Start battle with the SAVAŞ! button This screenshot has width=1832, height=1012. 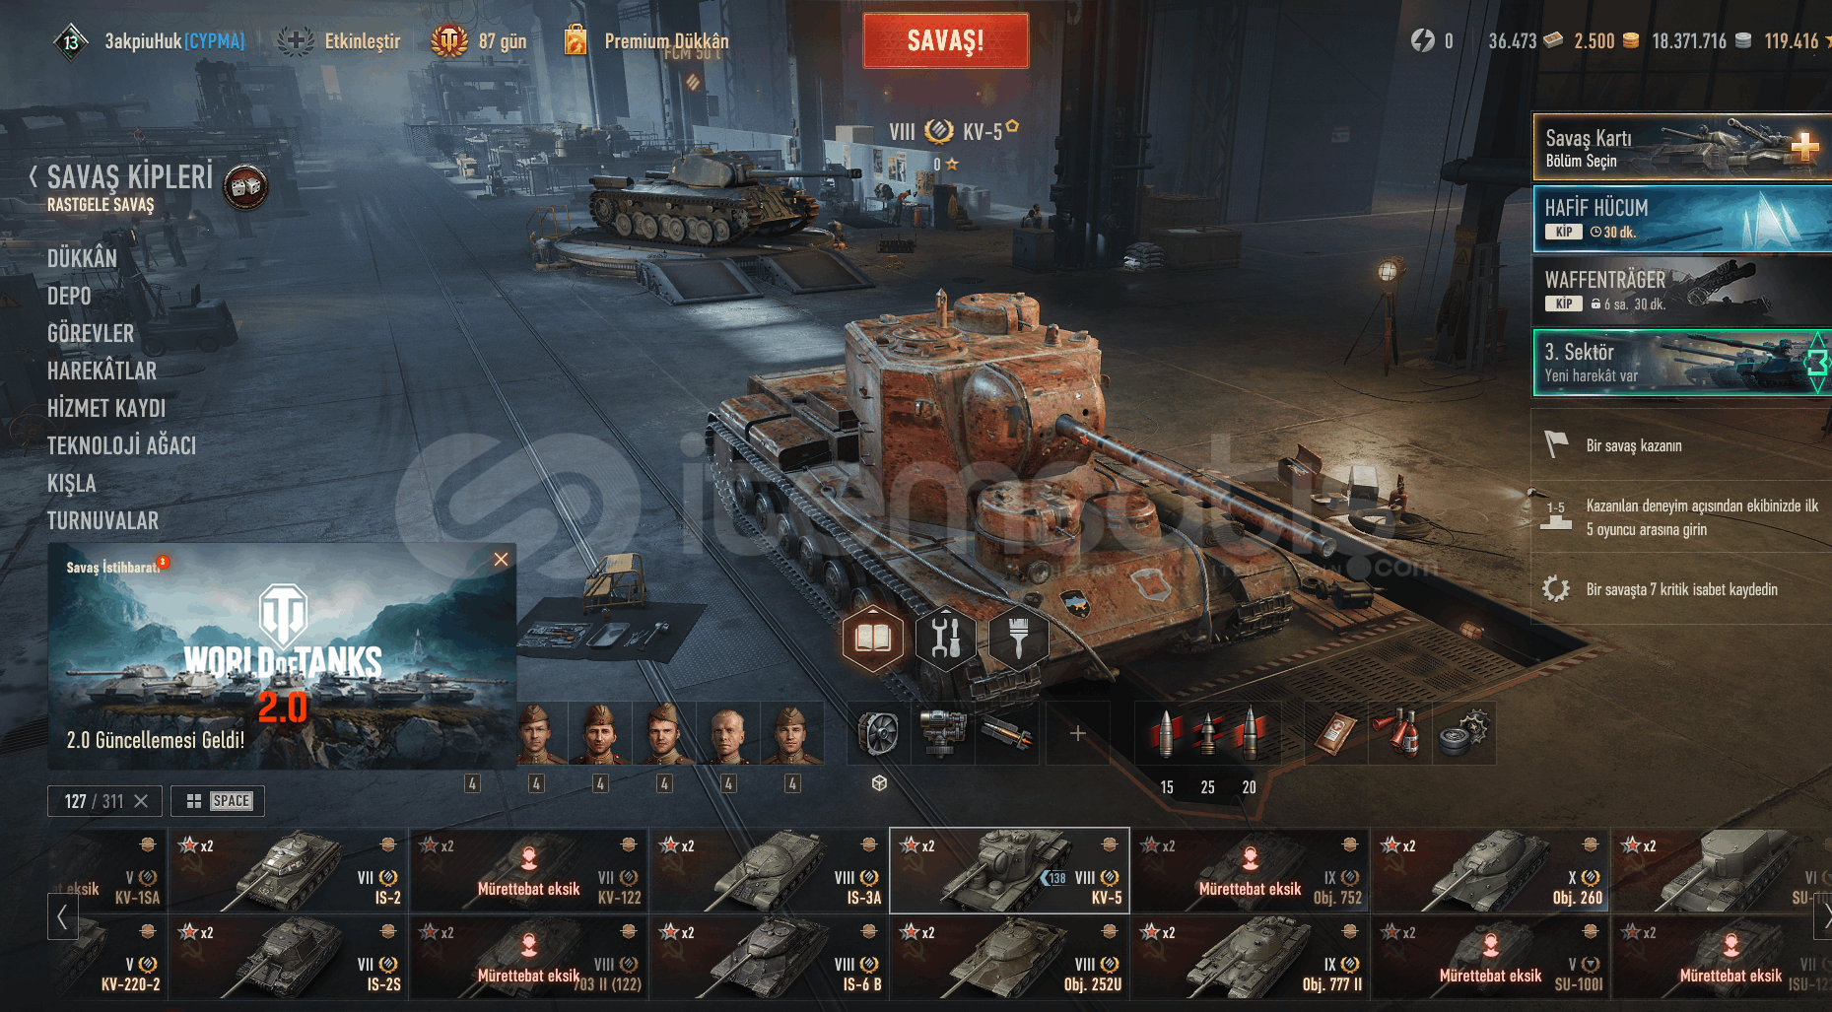coord(946,40)
